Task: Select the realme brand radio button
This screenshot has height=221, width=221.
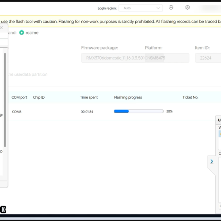Action: (22, 33)
